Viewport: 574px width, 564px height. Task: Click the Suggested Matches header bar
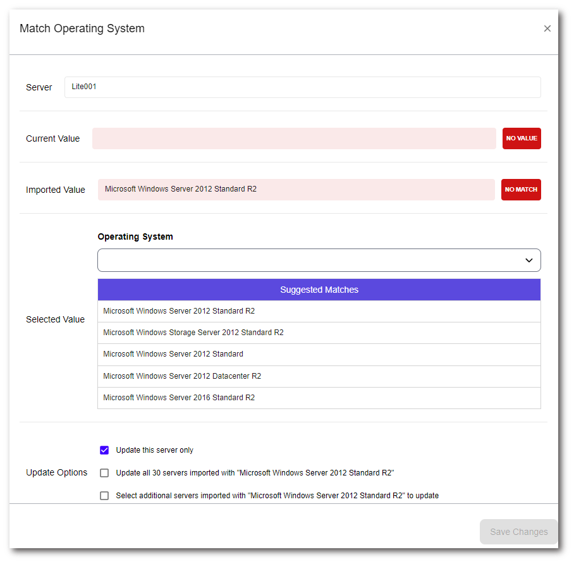click(319, 290)
